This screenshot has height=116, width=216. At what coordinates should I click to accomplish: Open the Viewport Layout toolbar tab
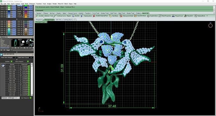(x=73, y=13)
